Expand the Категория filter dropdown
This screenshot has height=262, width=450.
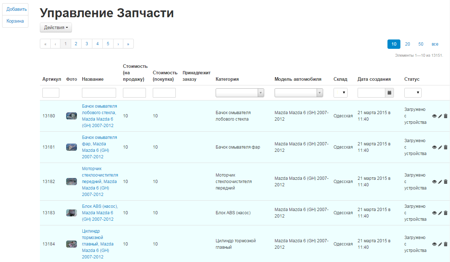[x=240, y=93]
